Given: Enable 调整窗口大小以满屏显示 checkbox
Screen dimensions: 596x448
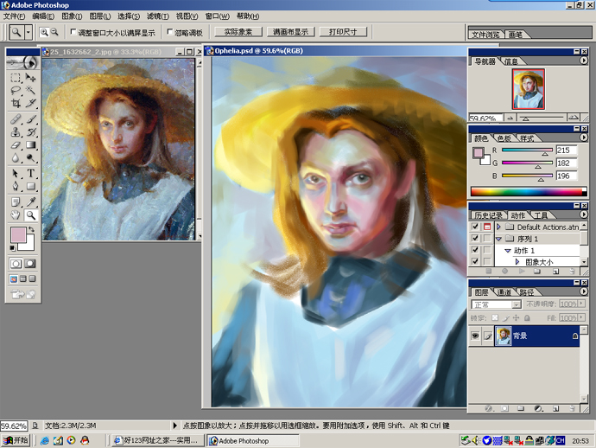Looking at the screenshot, I should pos(73,32).
